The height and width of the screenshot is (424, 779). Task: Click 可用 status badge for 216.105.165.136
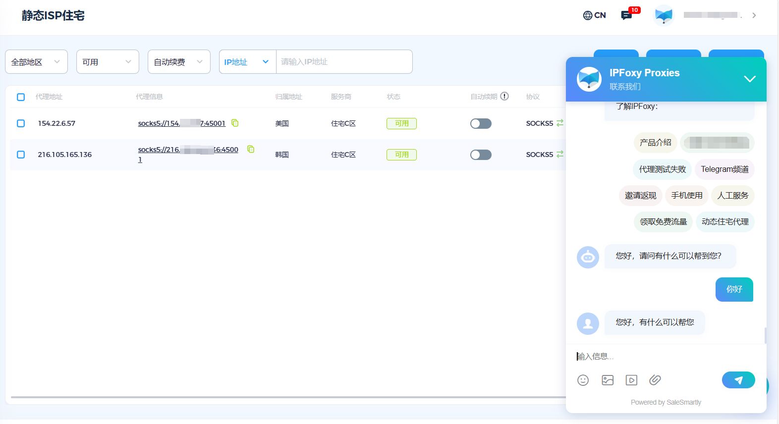click(401, 155)
